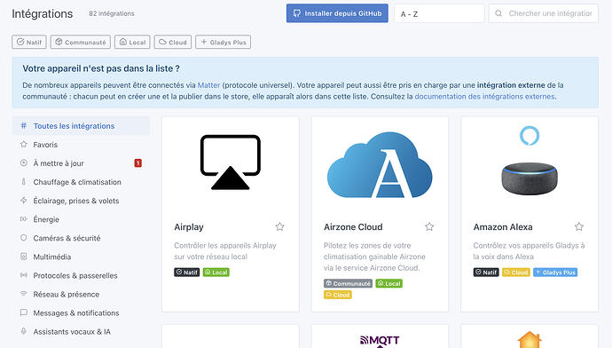The height and width of the screenshot is (348, 612).
Task: Click the red update count badge
Action: (137, 163)
